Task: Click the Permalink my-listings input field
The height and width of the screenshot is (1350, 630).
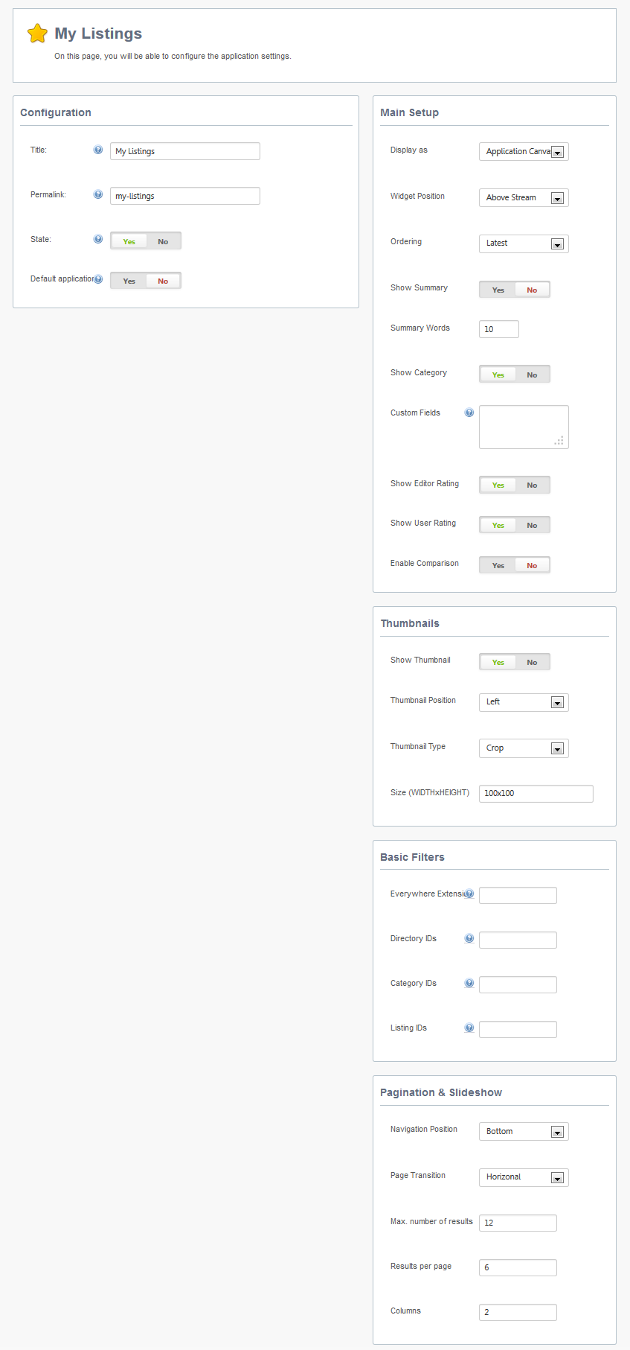Action: [x=185, y=196]
